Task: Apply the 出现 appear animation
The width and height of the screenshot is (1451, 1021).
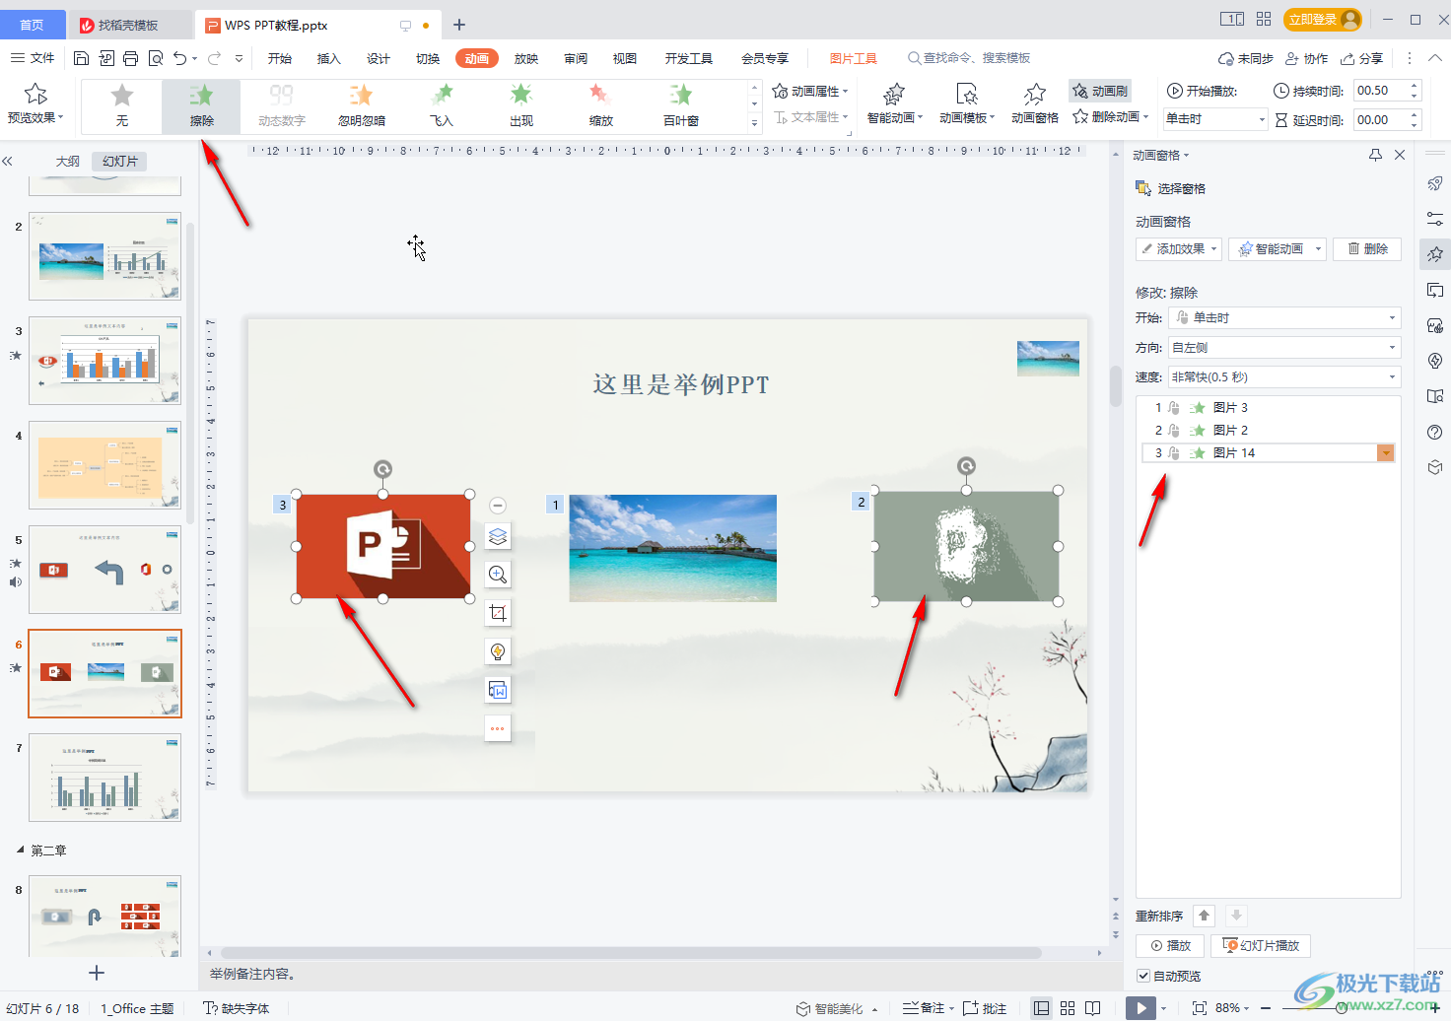Action: [x=521, y=106]
